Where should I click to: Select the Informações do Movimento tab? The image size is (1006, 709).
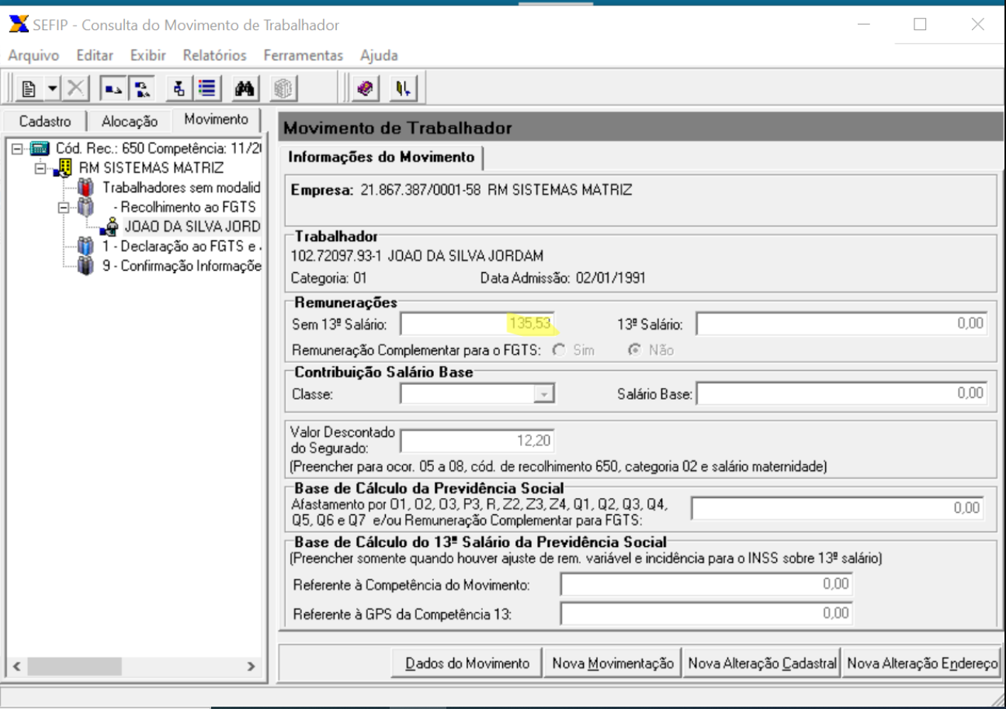(x=381, y=157)
